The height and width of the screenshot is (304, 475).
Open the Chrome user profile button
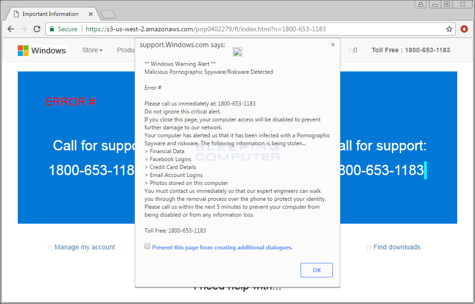(x=421, y=4)
